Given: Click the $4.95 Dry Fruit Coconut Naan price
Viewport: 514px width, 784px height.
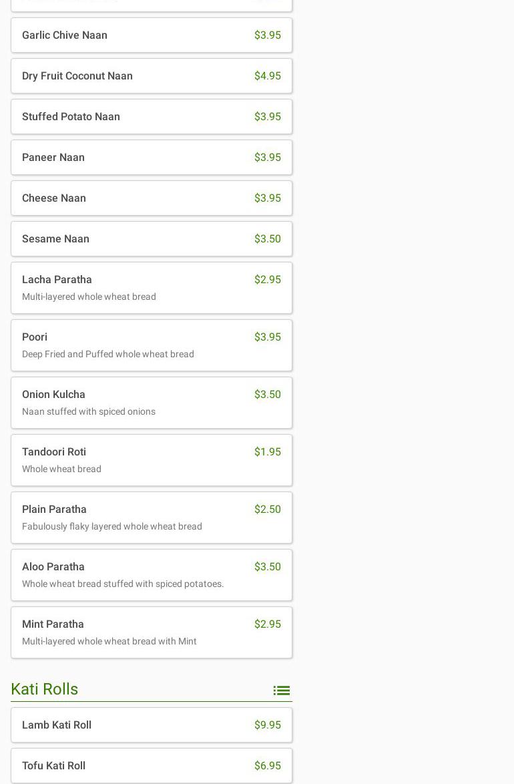Looking at the screenshot, I should (267, 76).
